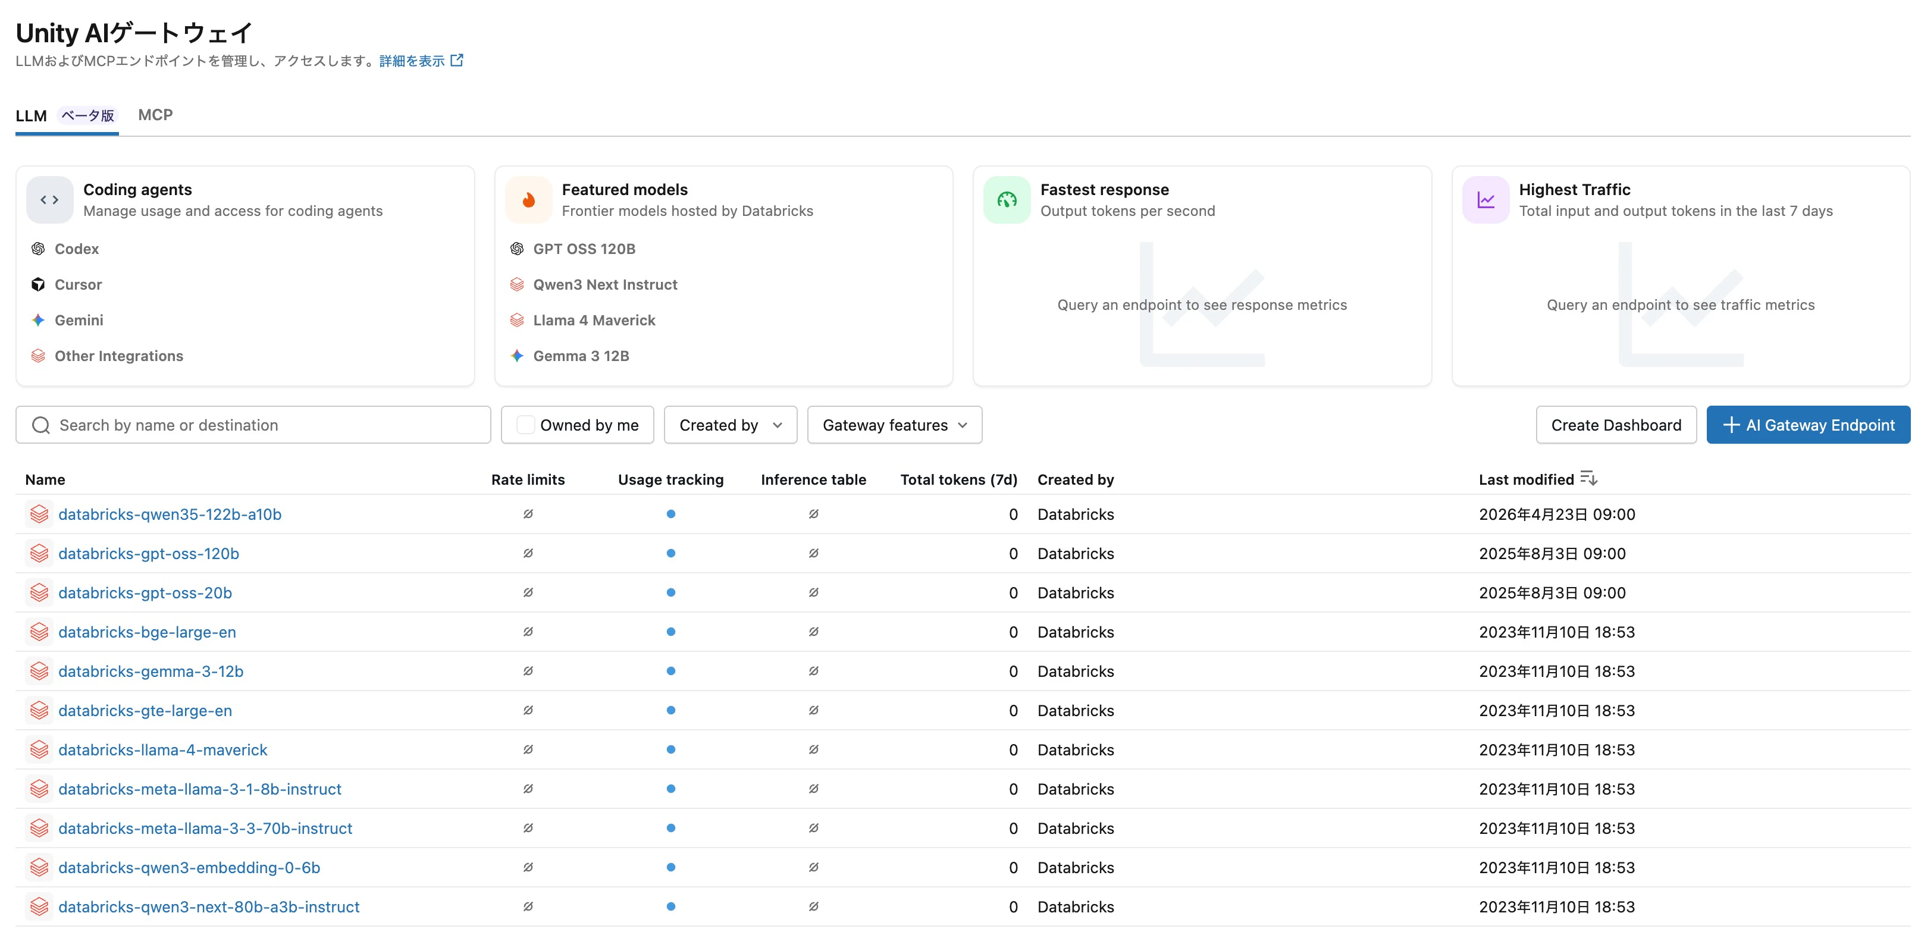Click the magnifier icon in the search box
The width and height of the screenshot is (1918, 935).
pyautogui.click(x=41, y=425)
